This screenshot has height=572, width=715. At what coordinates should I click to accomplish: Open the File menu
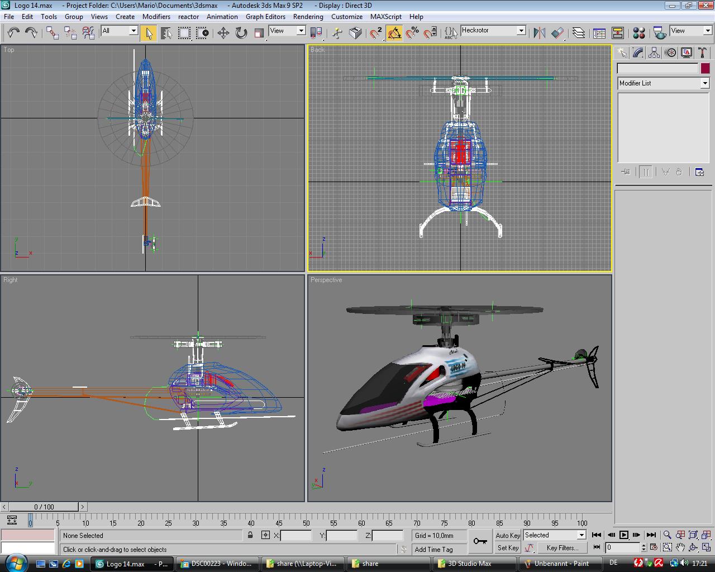pos(9,17)
